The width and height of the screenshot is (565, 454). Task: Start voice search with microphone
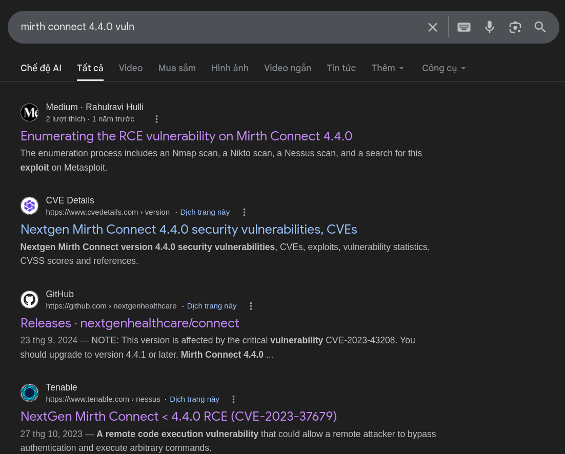(x=490, y=27)
